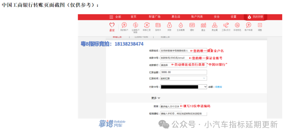Click the 贷款 loan bag icon
Image resolution: width=287 pixels, height=136 pixels.
(x=169, y=25)
